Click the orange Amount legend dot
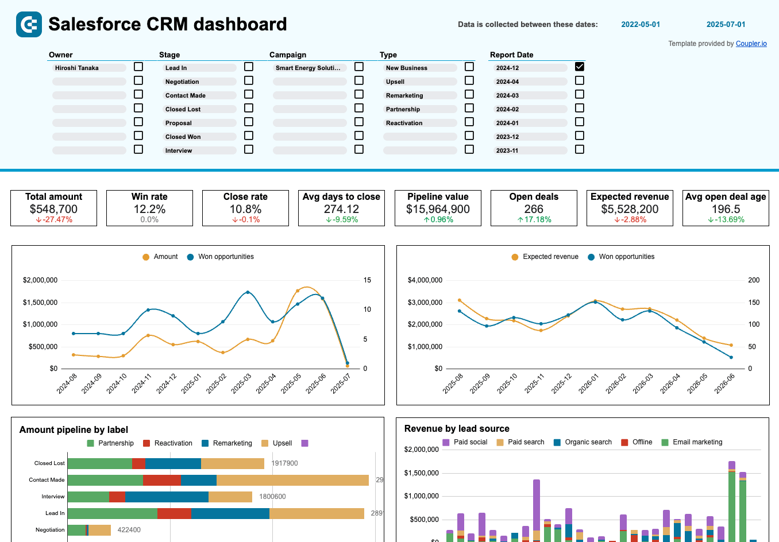Image resolution: width=779 pixels, height=542 pixels. (x=146, y=257)
